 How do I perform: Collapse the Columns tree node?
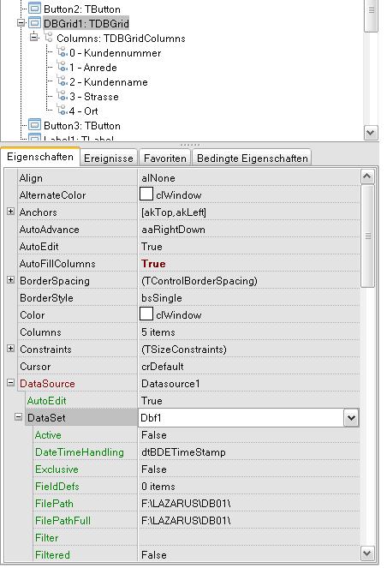point(34,38)
